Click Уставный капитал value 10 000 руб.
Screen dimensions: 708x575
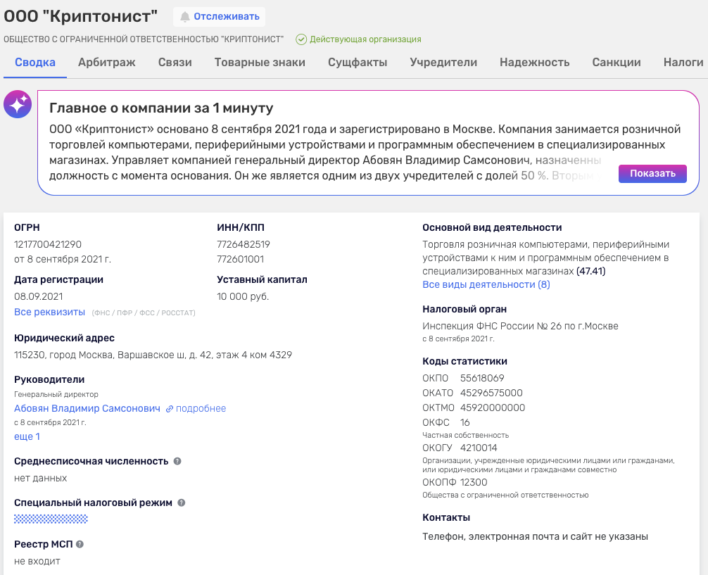(x=243, y=297)
